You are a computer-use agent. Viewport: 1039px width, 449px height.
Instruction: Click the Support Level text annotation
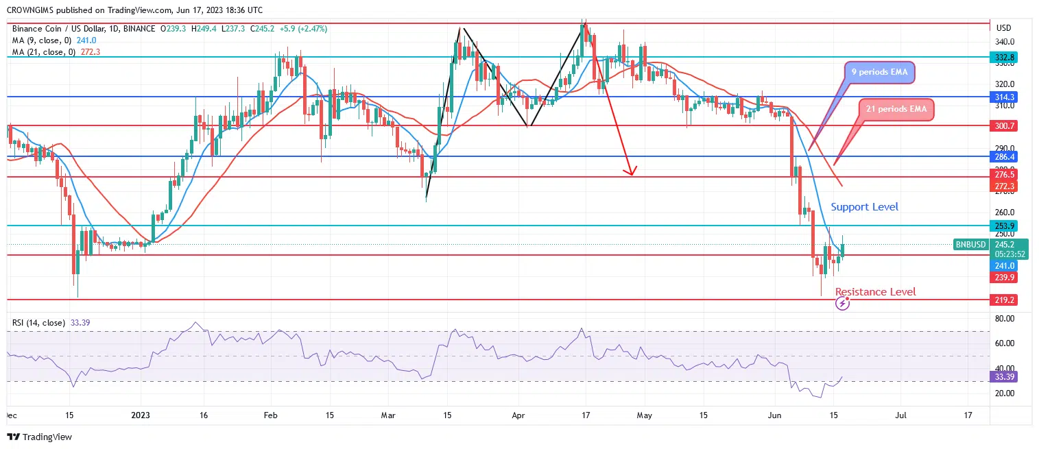(x=864, y=206)
